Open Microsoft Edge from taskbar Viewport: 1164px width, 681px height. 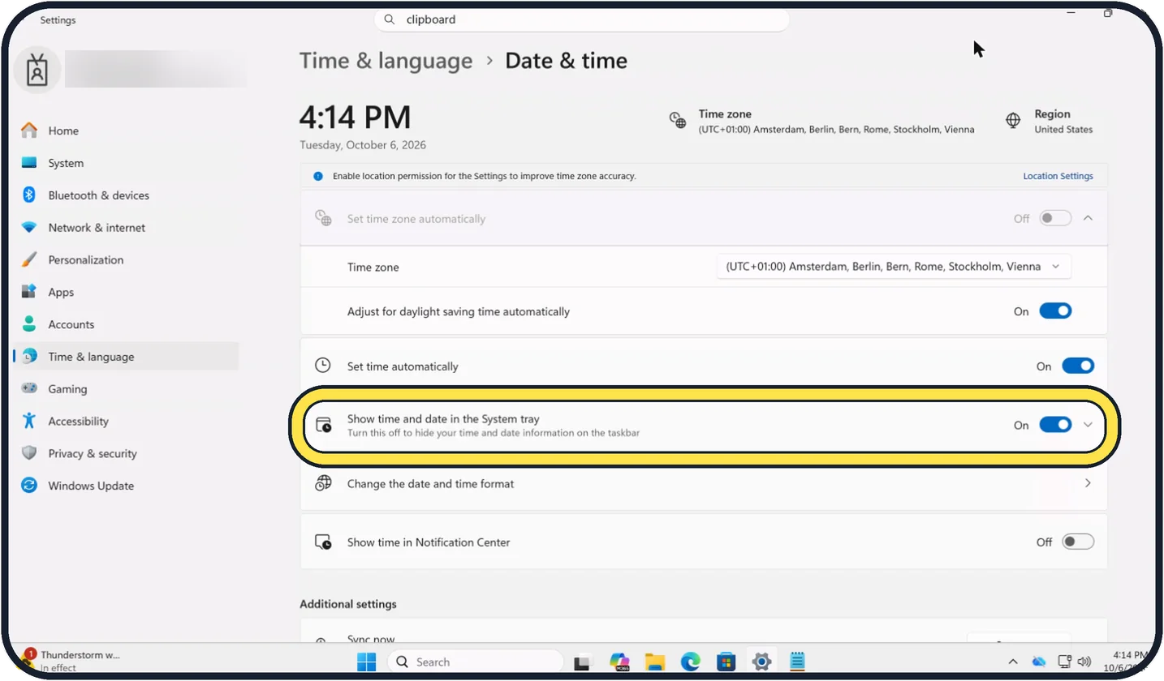(x=690, y=662)
